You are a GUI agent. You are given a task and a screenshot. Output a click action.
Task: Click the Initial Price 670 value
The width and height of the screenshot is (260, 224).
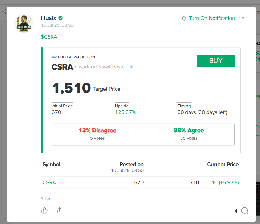tap(56, 112)
